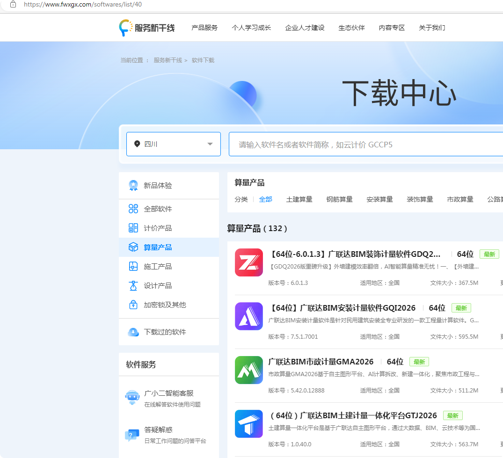The image size is (503, 458).
Task: Select the 市政算量 category filter
Action: [x=460, y=199]
